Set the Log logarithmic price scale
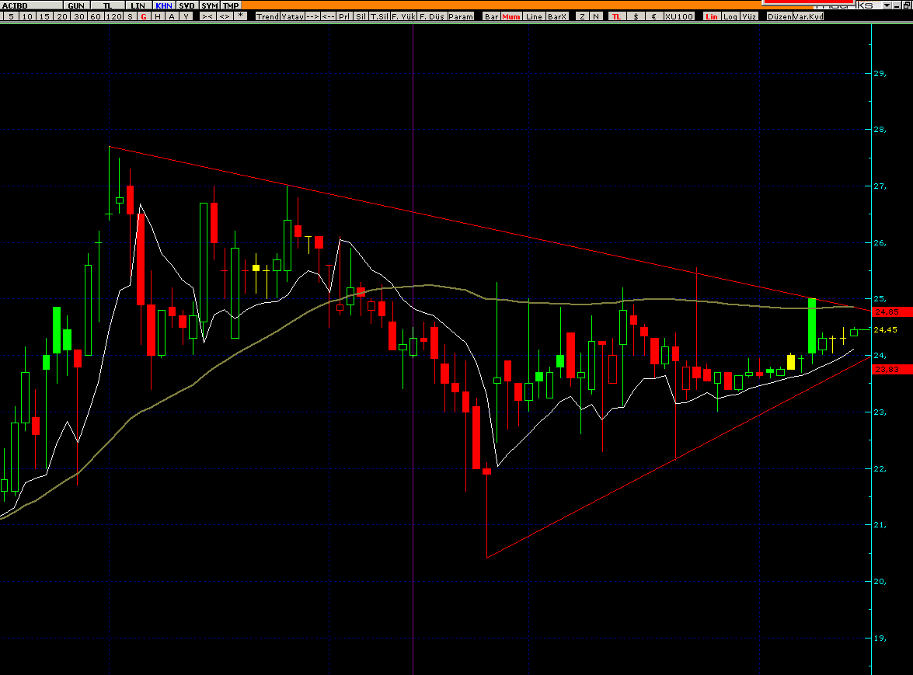Viewport: 913px width, 675px height. [x=730, y=16]
